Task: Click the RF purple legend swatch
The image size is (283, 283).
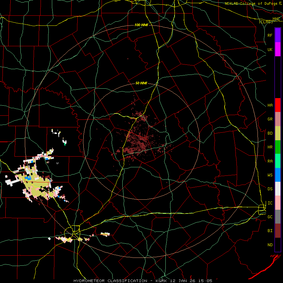Action: pos(278,35)
